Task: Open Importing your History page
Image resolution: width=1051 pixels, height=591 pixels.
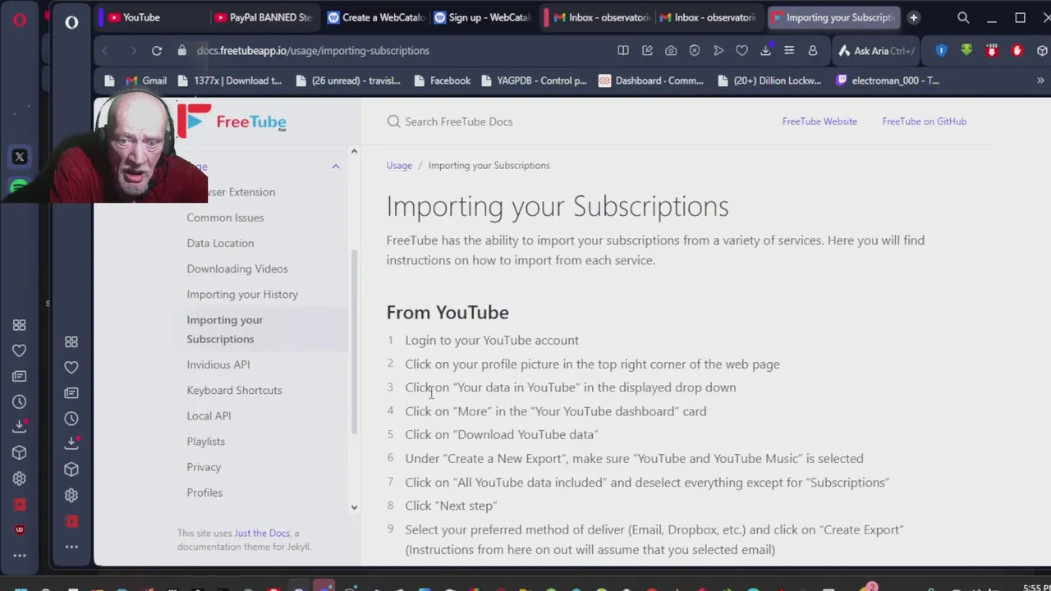Action: [242, 295]
